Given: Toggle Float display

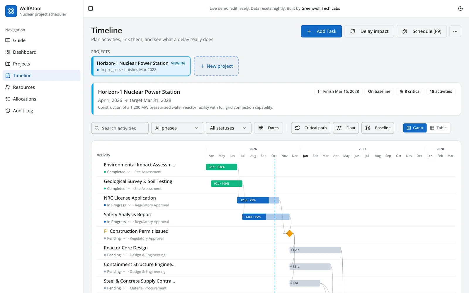Looking at the screenshot, I should pos(346,128).
